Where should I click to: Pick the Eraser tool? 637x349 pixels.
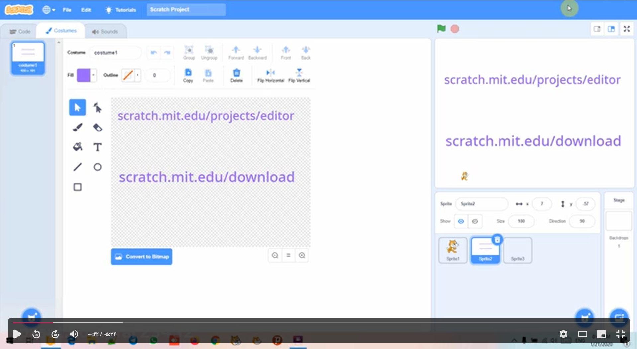click(97, 127)
